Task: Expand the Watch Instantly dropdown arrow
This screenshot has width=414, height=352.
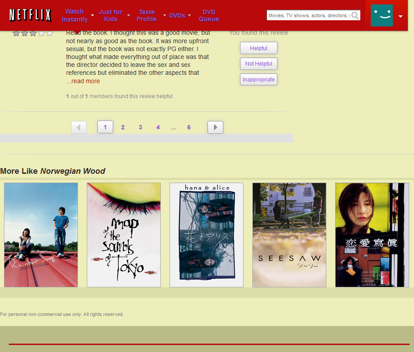Action: click(x=92, y=15)
